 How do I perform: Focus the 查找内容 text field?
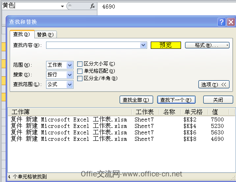coord(93,45)
